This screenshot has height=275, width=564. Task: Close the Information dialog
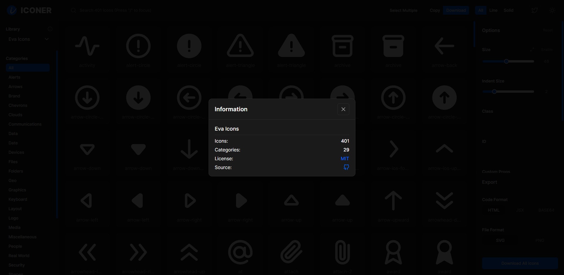[343, 109]
